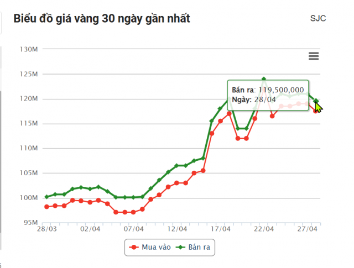This screenshot has height=268, width=354.
Task: Click the 100M y-axis label
Action: click(29, 198)
